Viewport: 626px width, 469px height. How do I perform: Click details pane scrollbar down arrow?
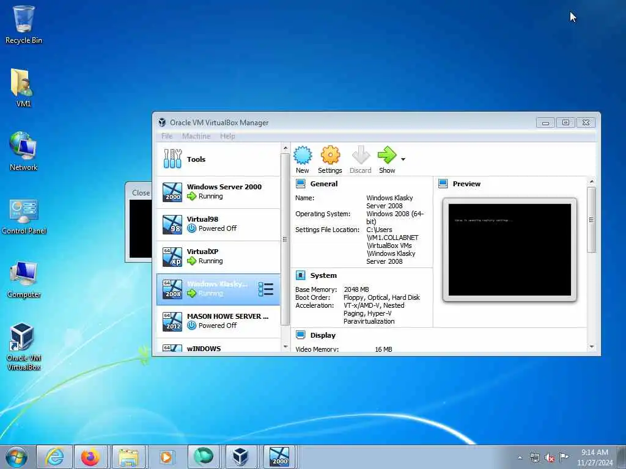point(592,347)
